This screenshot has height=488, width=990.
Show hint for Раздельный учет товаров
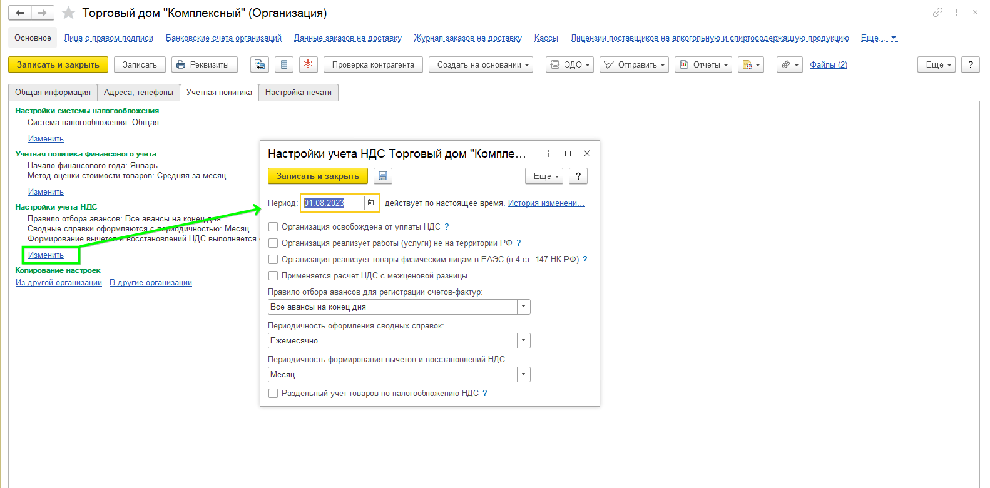point(485,393)
